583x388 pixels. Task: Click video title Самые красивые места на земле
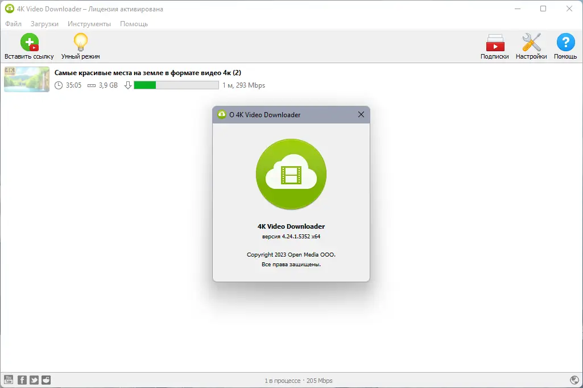(x=148, y=73)
